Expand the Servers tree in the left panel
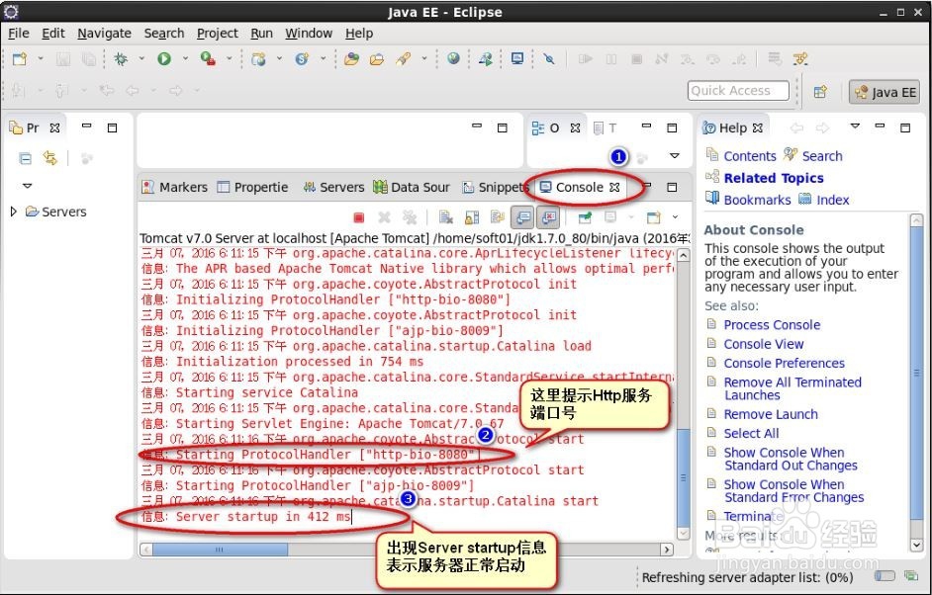The width and height of the screenshot is (932, 595). (x=14, y=212)
